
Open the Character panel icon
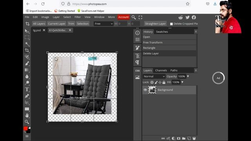click(x=137, y=56)
